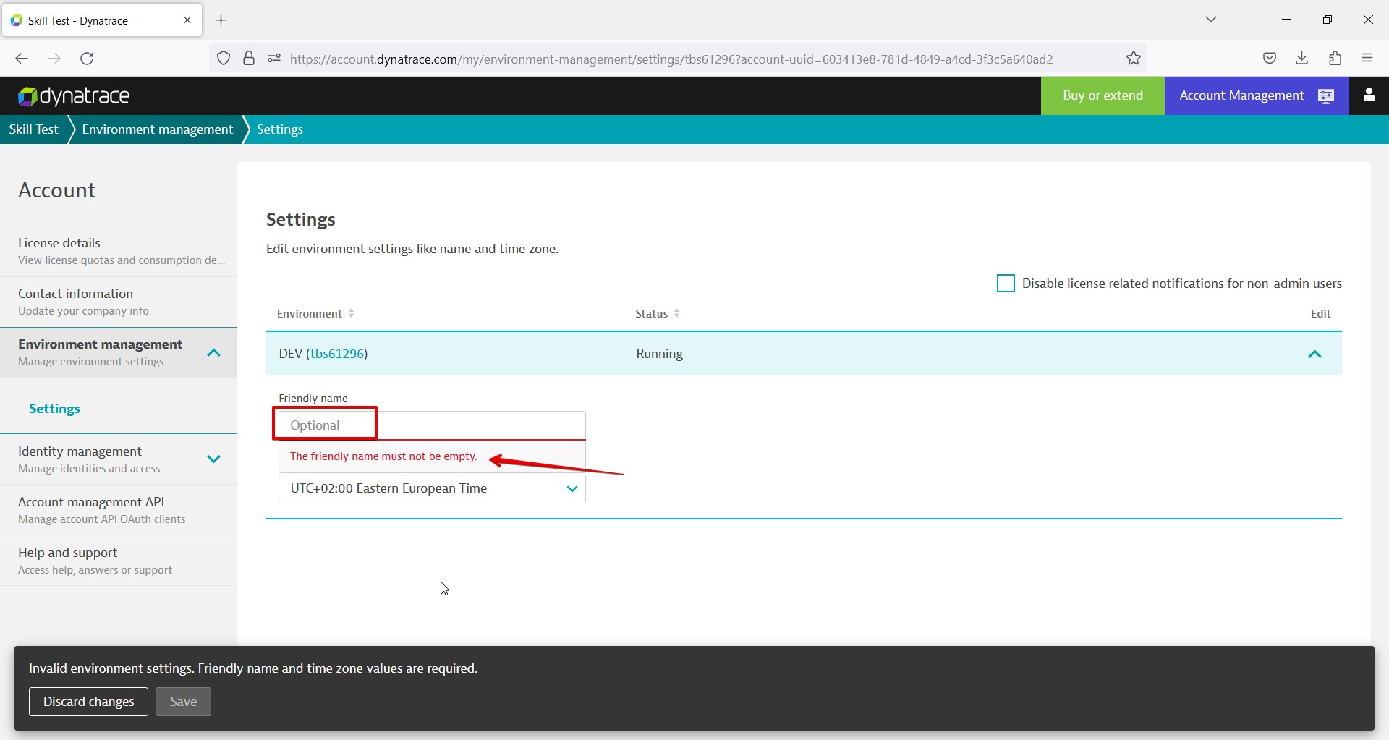Open Help and support in sidebar
Image resolution: width=1389 pixels, height=740 pixels.
click(x=119, y=561)
